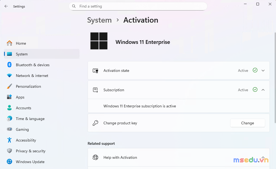This screenshot has height=169, width=276.
Task: Click the Accounts person icon
Action: 9,108
